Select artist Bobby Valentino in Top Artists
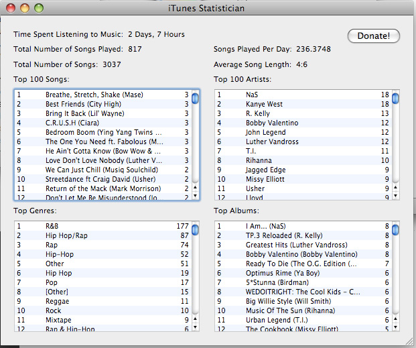 (x=303, y=123)
